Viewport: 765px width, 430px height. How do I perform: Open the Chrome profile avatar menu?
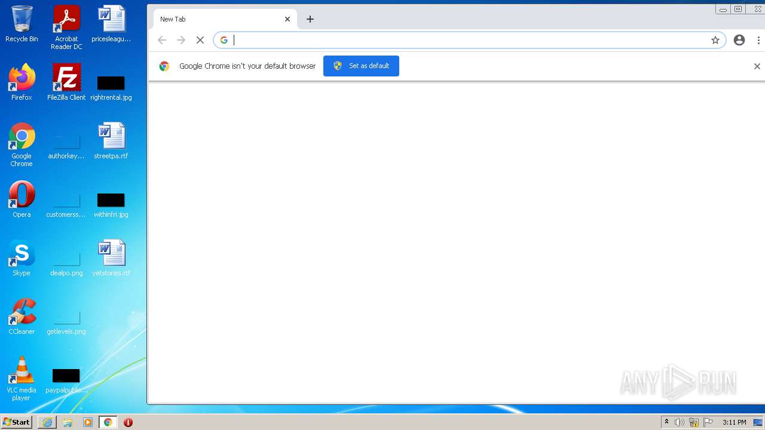[739, 40]
